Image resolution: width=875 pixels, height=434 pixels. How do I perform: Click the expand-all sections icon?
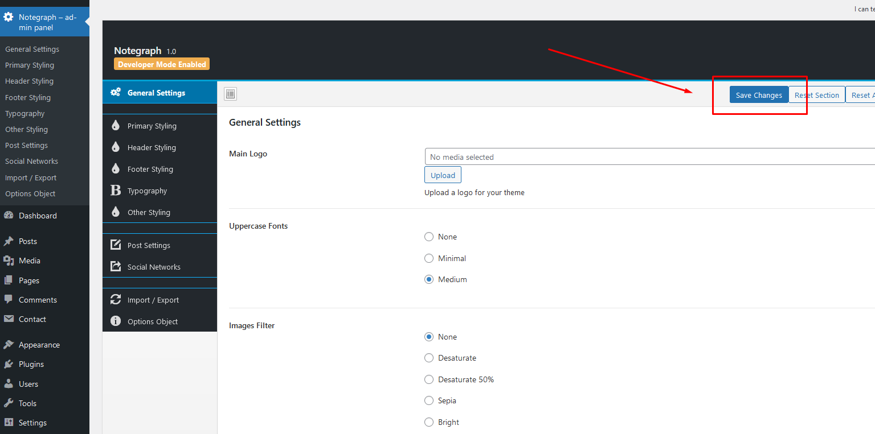230,94
